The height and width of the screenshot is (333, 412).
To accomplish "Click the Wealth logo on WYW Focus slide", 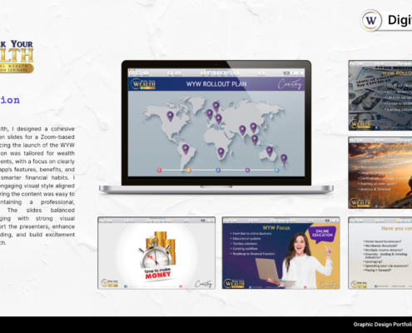I will point(235,283).
